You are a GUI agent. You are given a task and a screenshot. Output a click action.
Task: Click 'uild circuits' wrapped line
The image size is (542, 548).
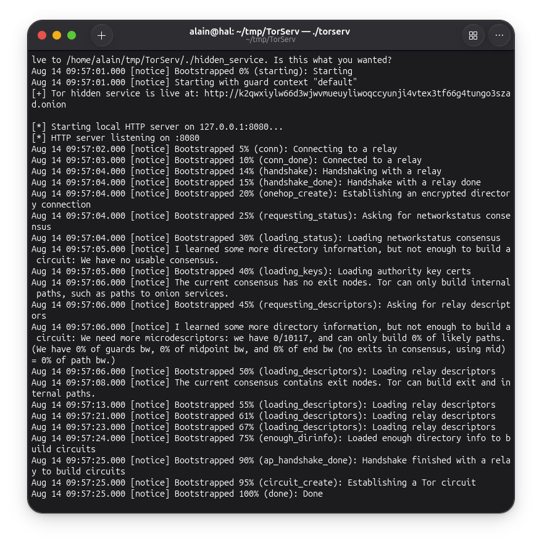(x=63, y=449)
